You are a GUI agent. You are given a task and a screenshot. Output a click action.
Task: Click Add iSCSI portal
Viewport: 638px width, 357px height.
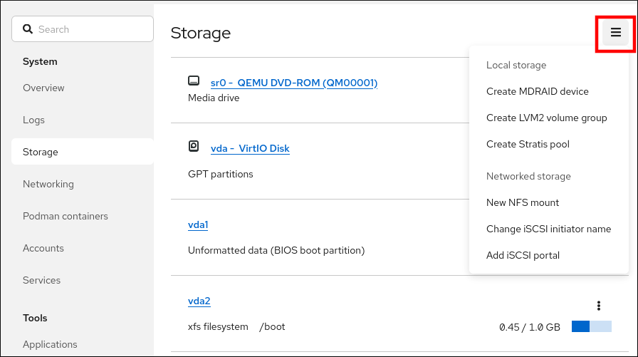pyautogui.click(x=523, y=255)
